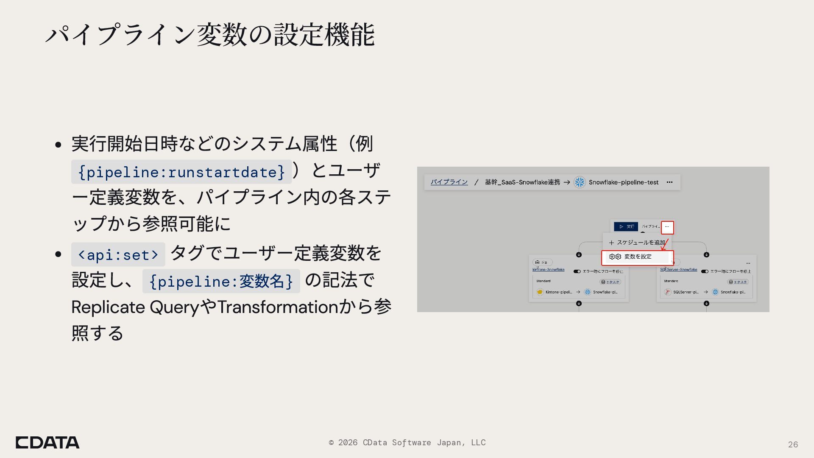Open the SQL Server-Snowflake job link
This screenshot has width=814, height=458.
(x=678, y=269)
